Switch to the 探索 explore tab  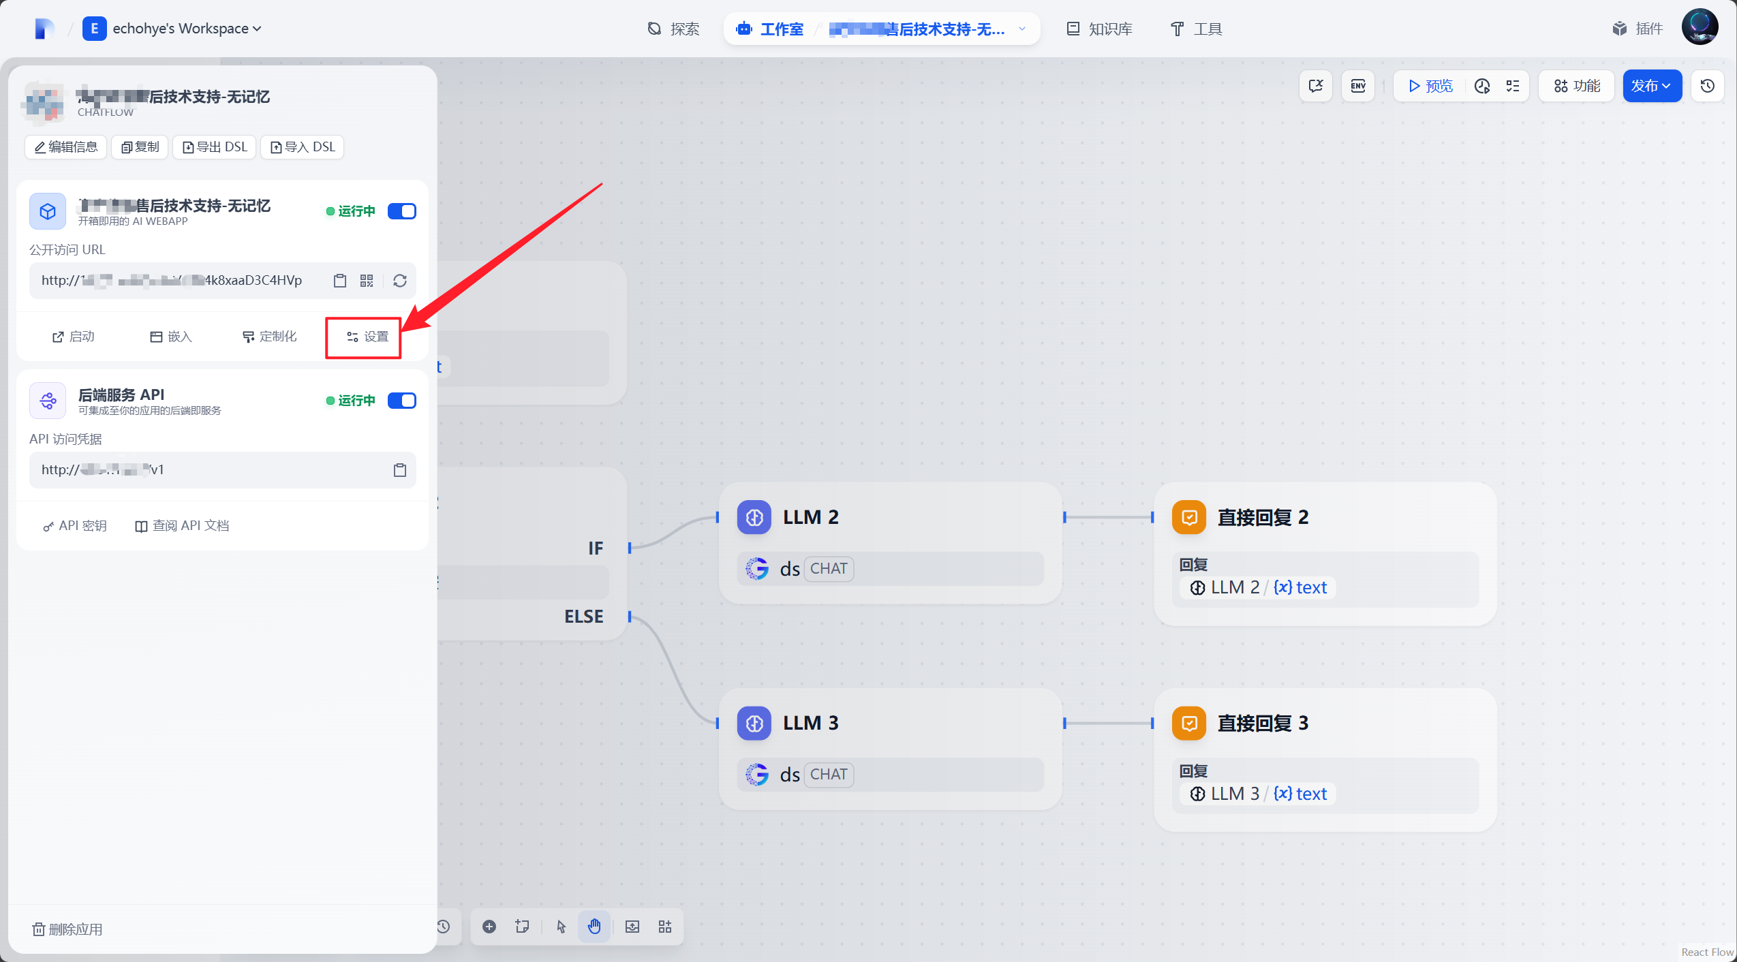tap(673, 29)
